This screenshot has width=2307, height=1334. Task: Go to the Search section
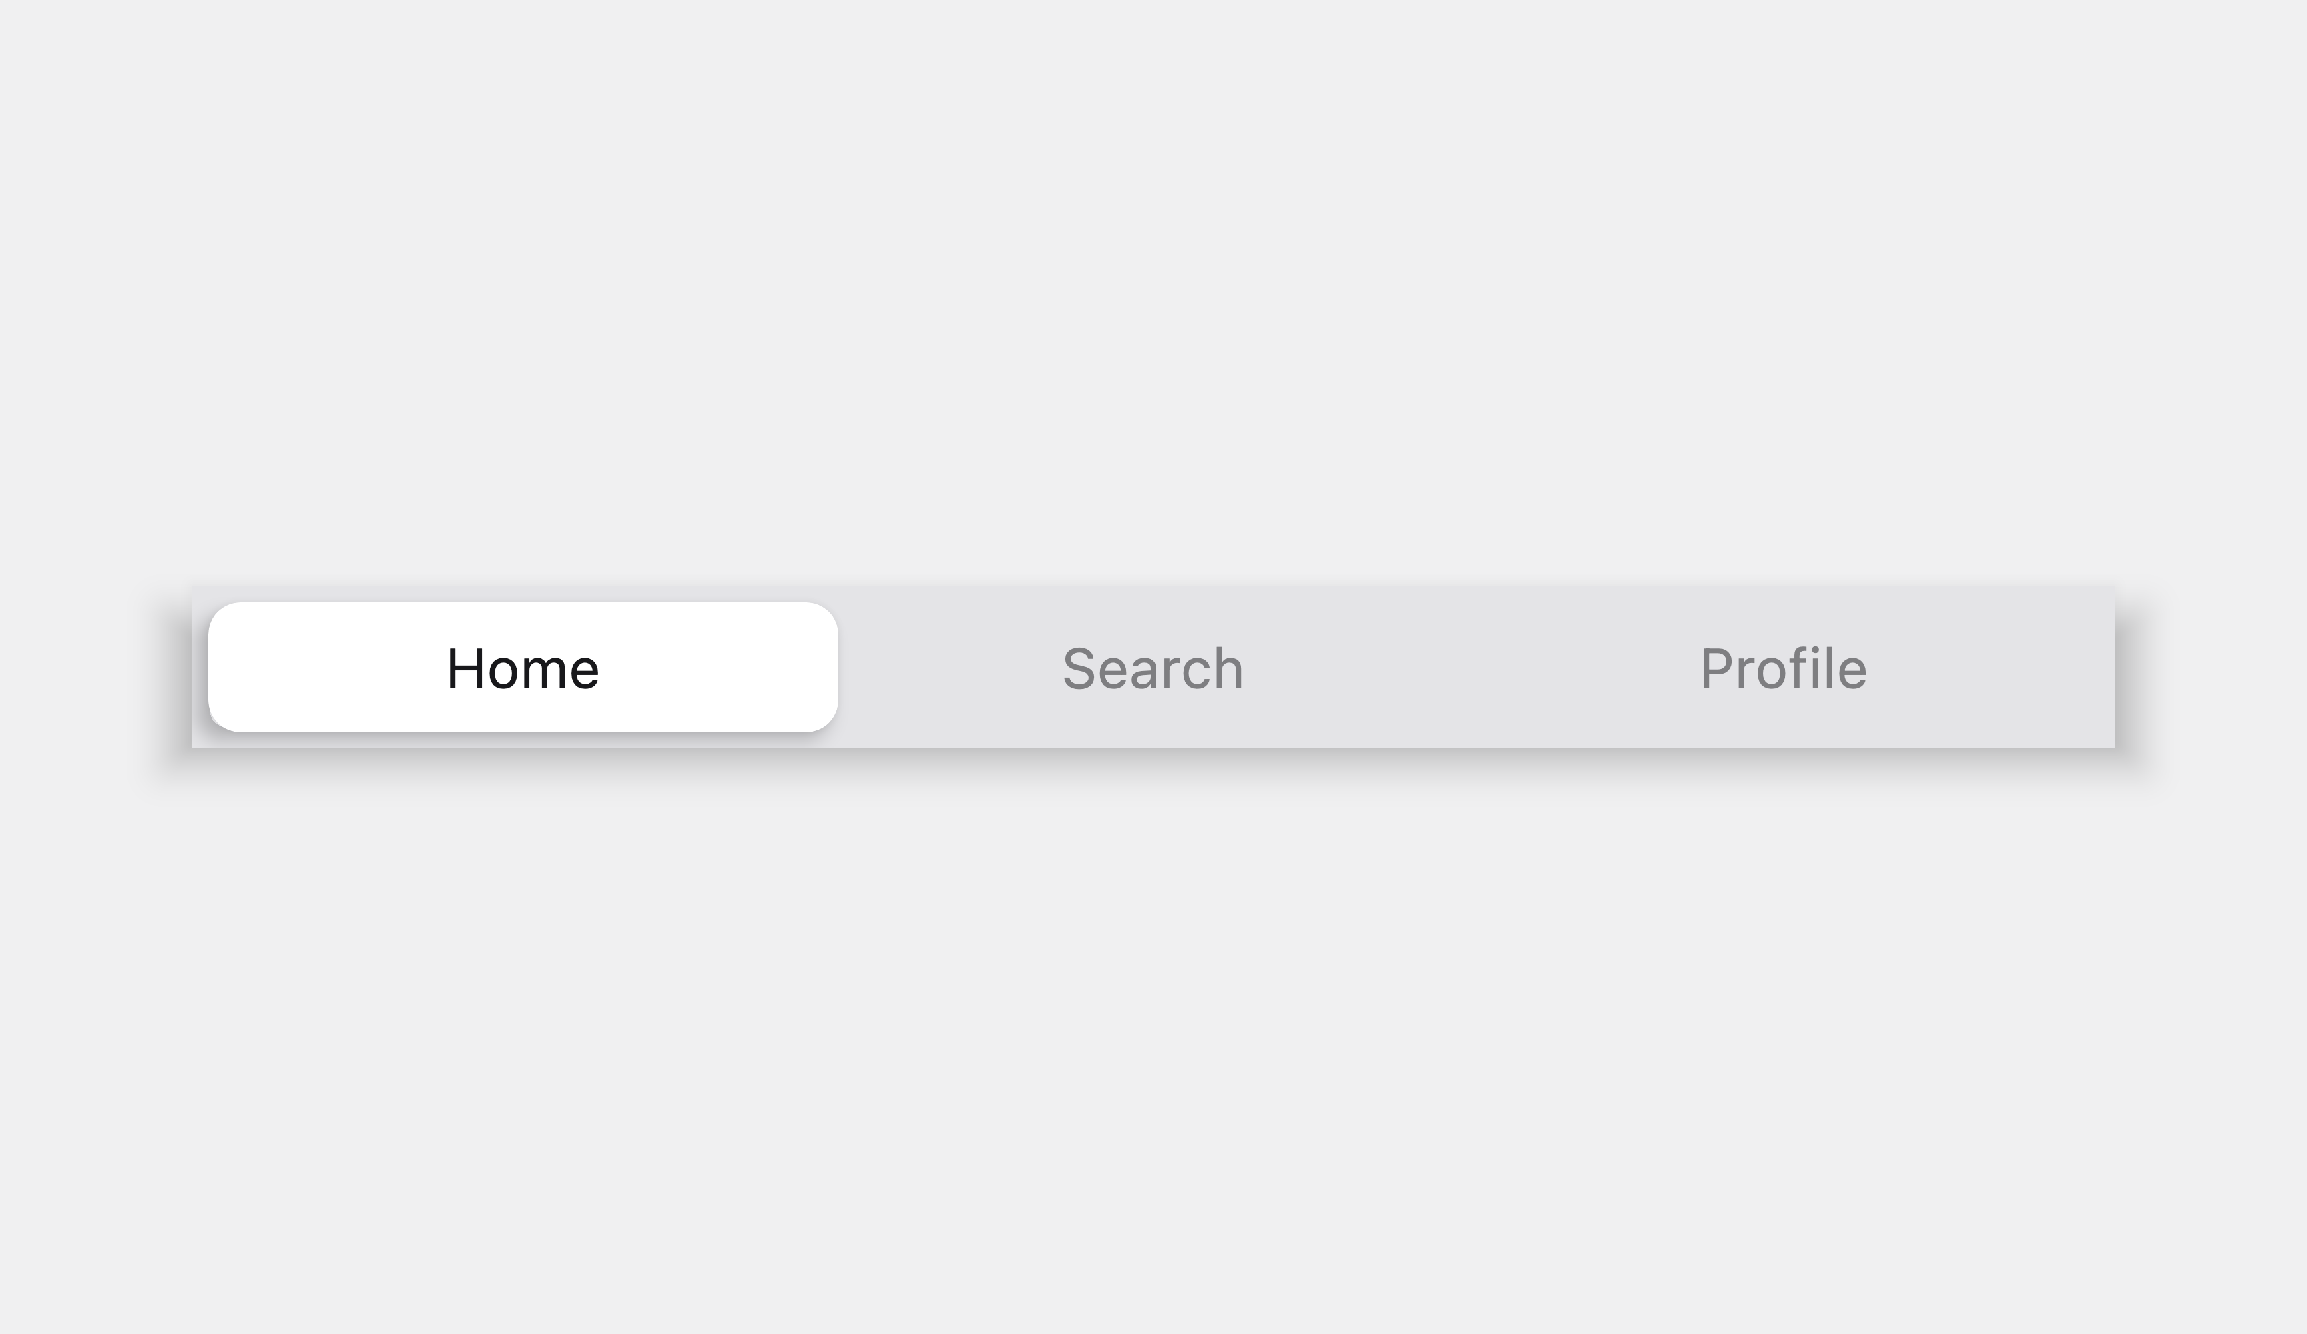[x=1153, y=668]
